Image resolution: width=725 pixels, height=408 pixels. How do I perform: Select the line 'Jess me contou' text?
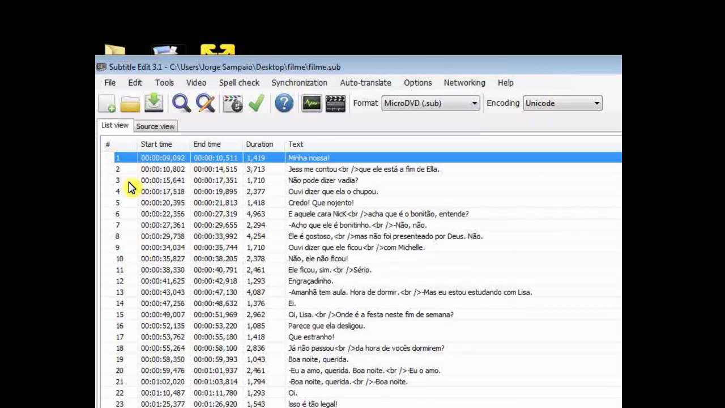coord(364,169)
